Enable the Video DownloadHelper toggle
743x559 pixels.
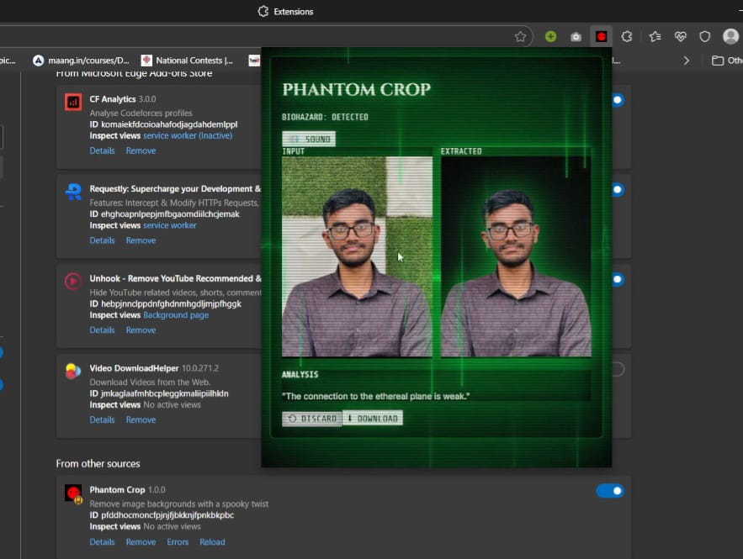click(618, 369)
